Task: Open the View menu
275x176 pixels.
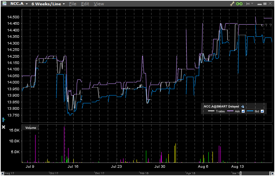Action: (x=99, y=4)
